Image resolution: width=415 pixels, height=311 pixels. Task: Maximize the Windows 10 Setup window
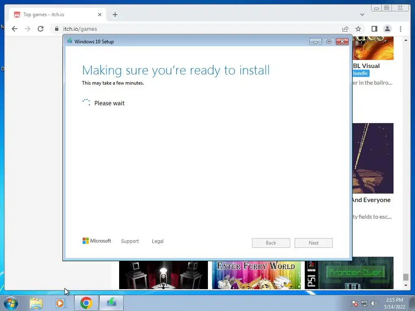(329, 42)
